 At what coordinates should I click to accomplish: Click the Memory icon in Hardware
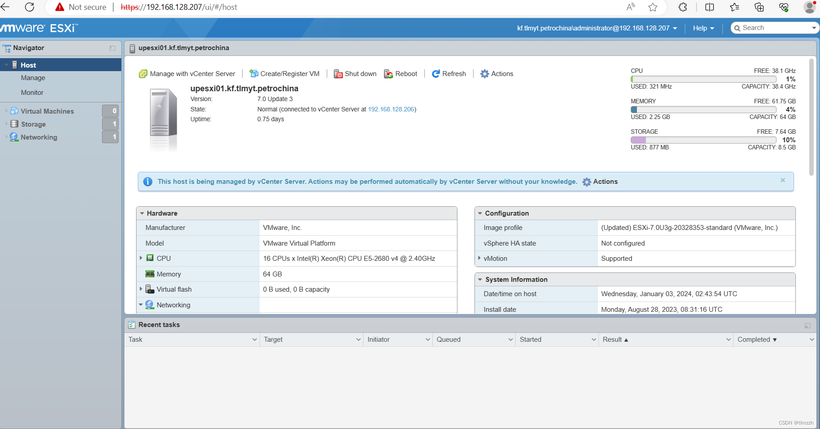[x=150, y=274]
